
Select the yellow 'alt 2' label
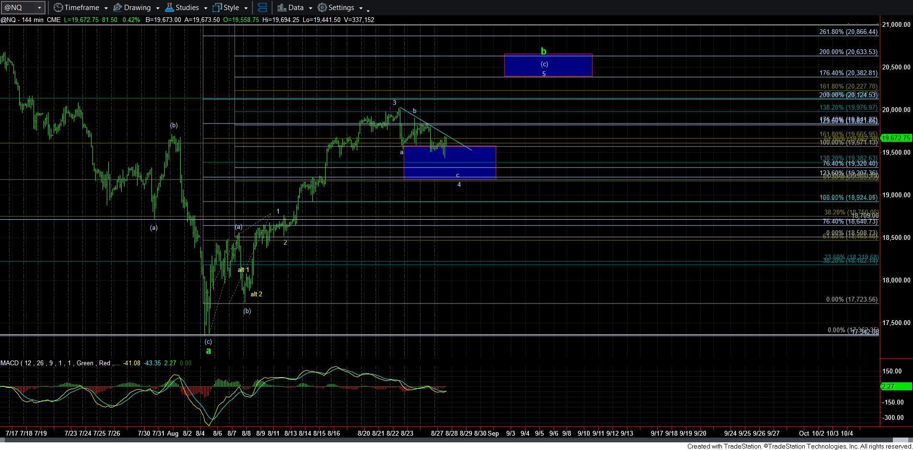click(256, 294)
